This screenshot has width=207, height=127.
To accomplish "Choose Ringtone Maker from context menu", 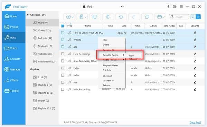I will coord(110,66).
